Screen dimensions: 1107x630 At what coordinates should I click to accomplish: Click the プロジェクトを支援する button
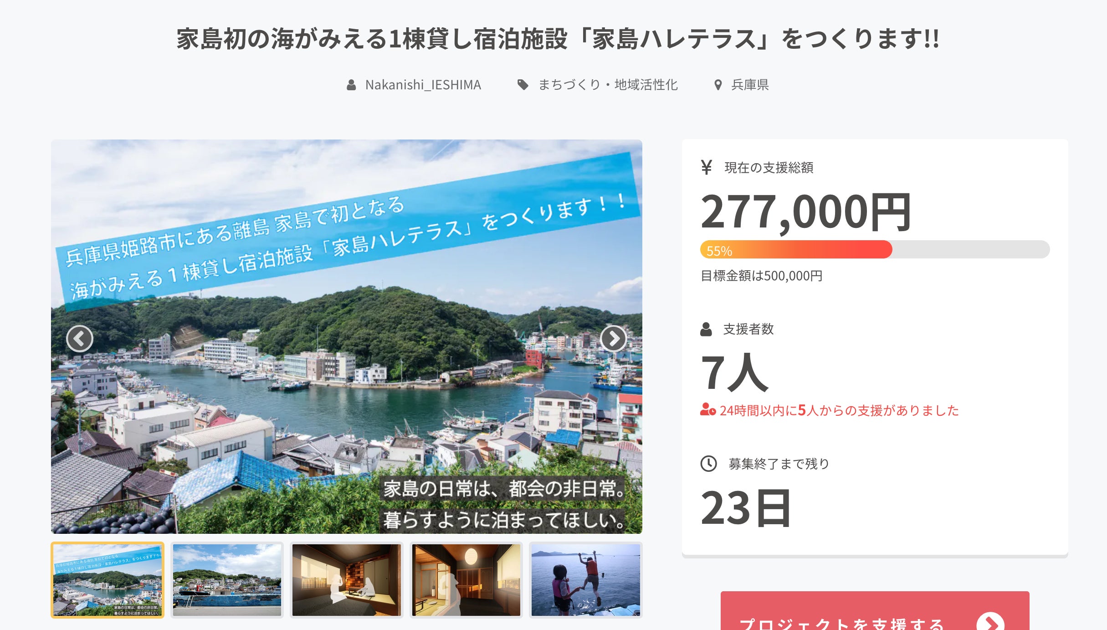point(875,611)
